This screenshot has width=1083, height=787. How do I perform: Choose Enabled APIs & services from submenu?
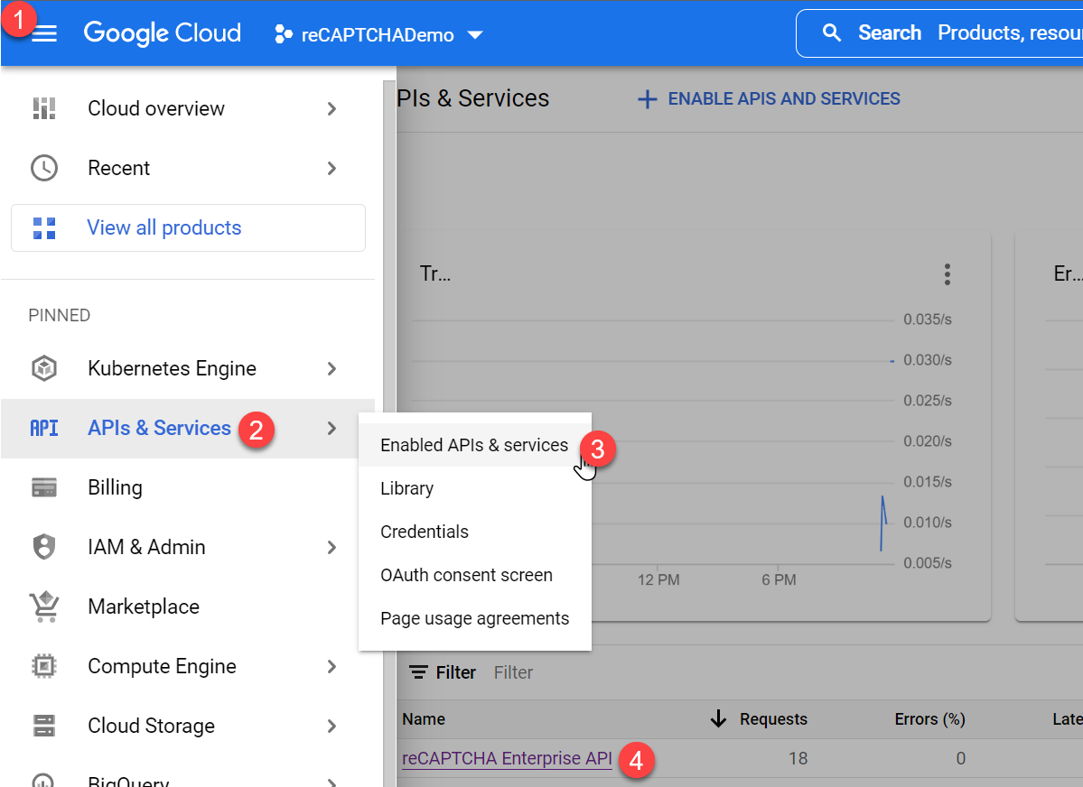click(474, 445)
